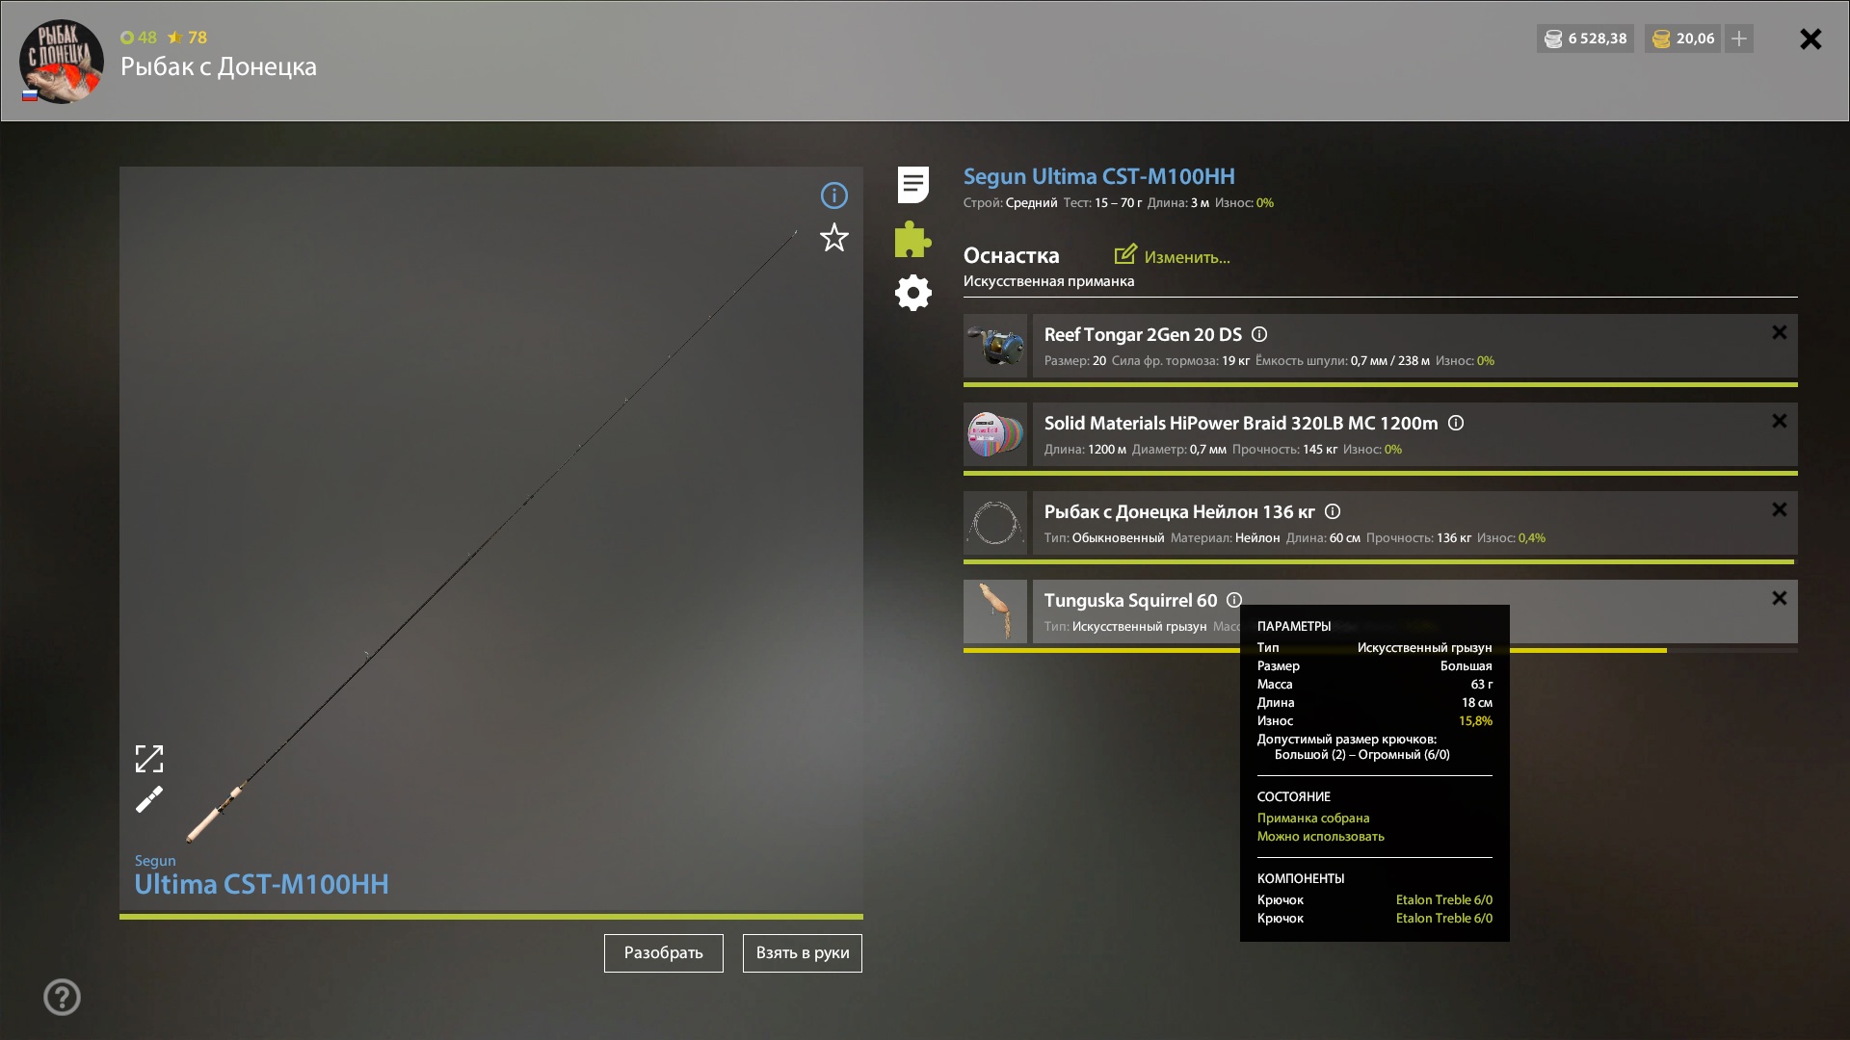Mark the rod as favorite with the star icon
The image size is (1850, 1040).
pos(833,238)
